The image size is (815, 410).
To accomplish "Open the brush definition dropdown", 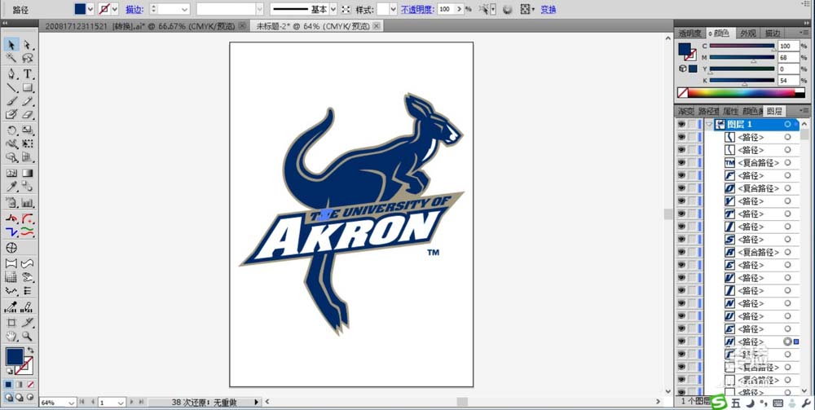I will click(259, 9).
